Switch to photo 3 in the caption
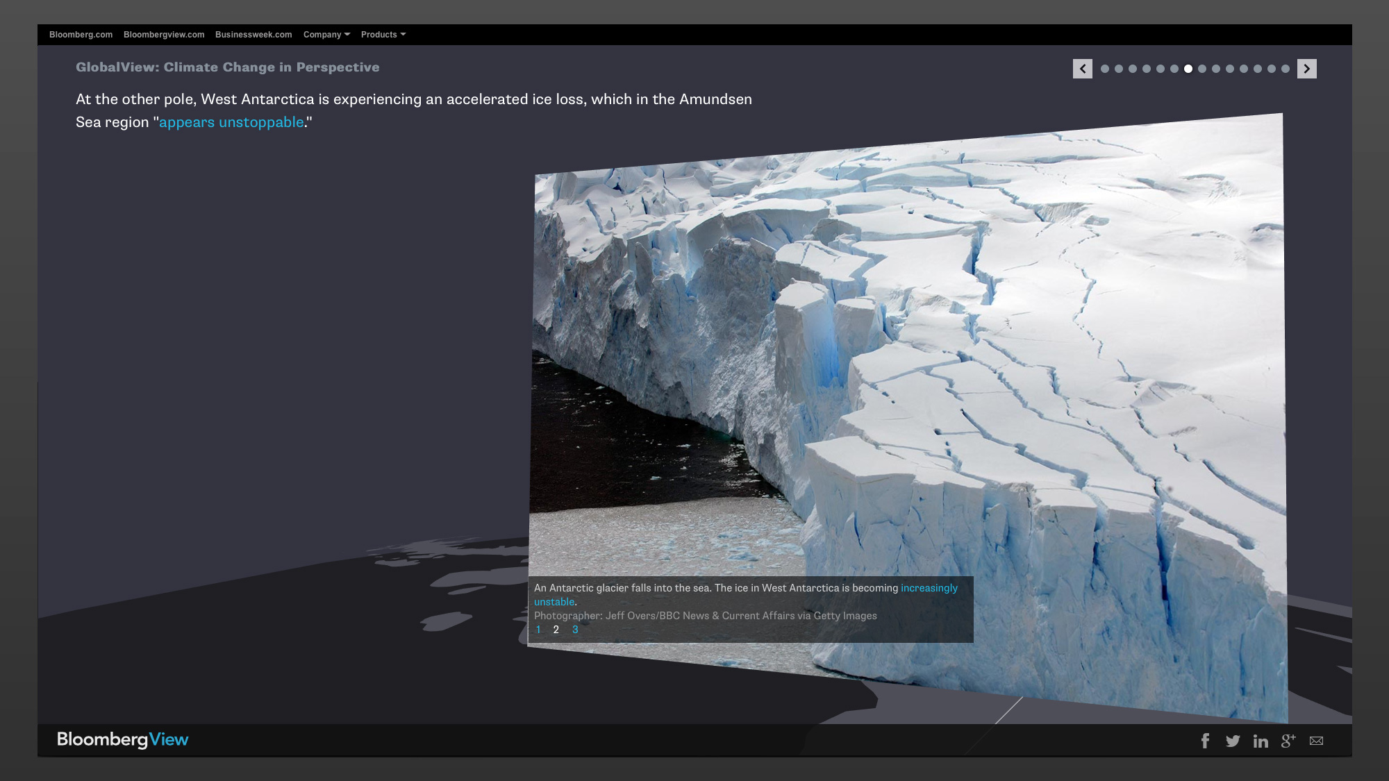The width and height of the screenshot is (1389, 781). click(575, 630)
